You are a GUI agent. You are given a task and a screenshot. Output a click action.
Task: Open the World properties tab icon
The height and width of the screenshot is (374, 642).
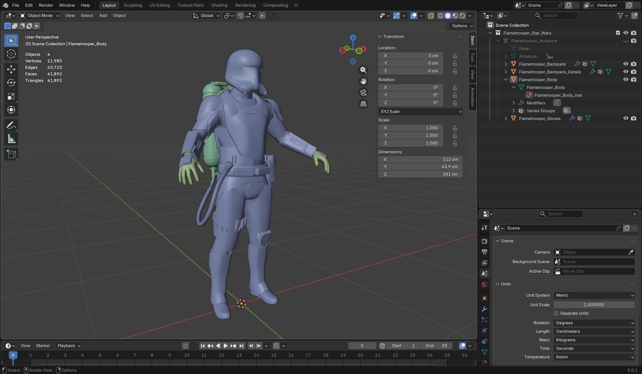tap(484, 285)
